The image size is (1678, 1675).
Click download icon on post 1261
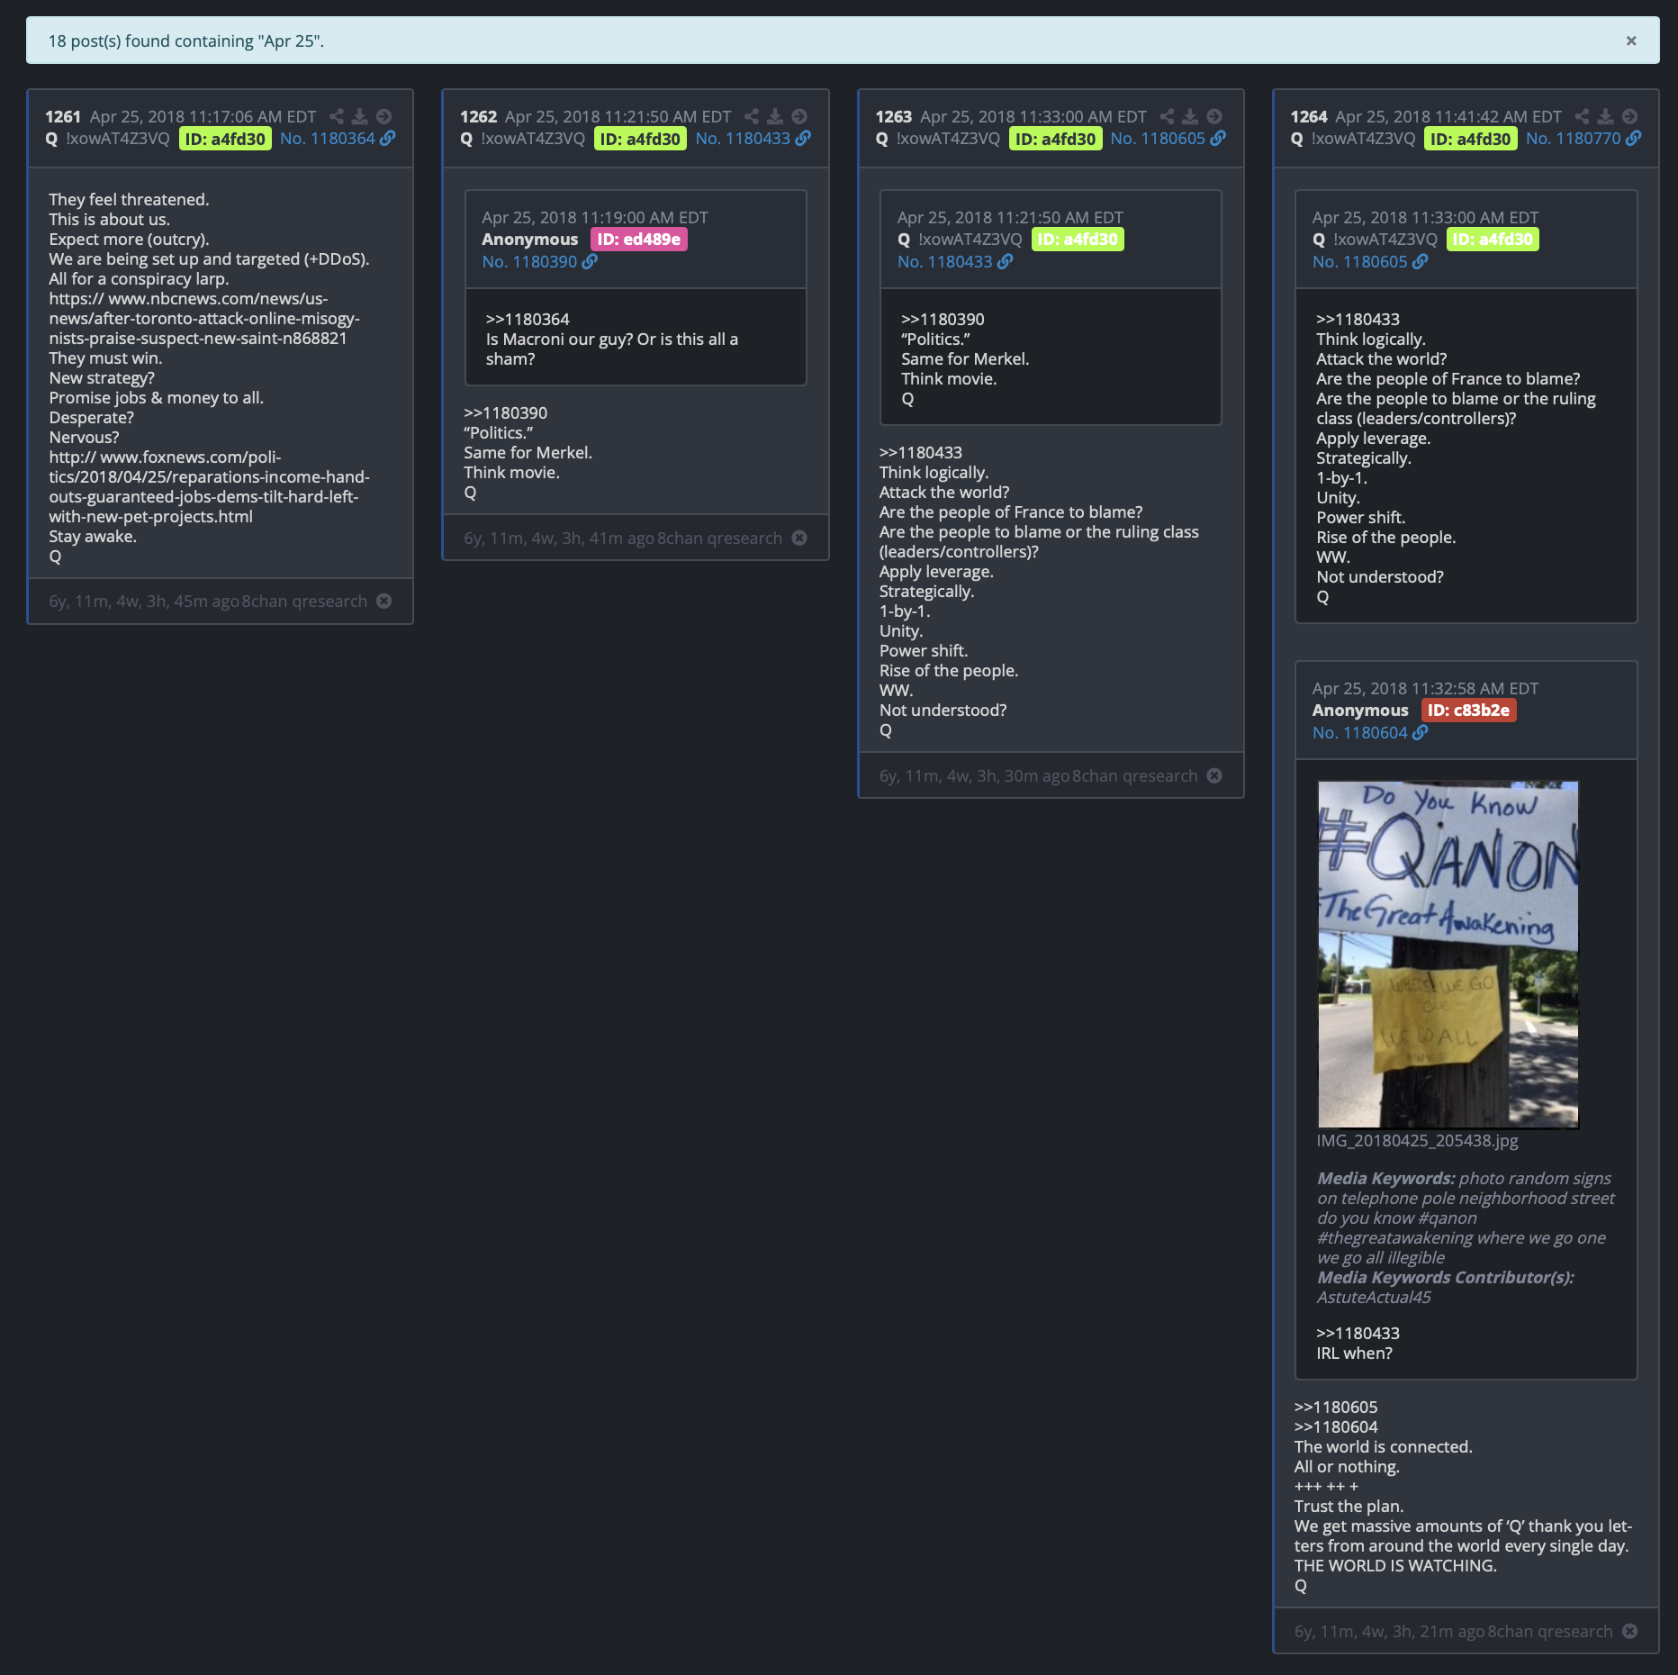pos(360,116)
